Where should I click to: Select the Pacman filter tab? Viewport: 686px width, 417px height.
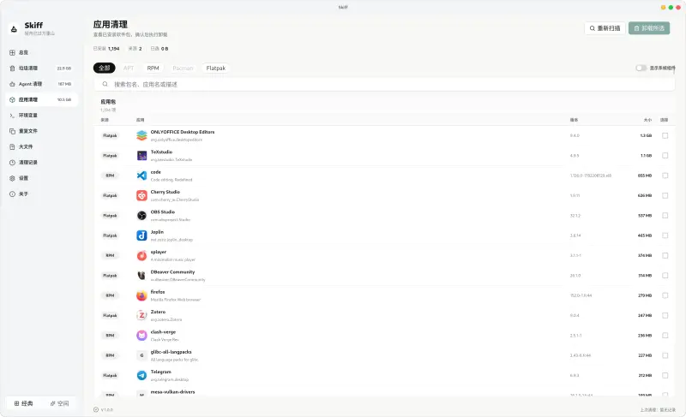pyautogui.click(x=183, y=69)
